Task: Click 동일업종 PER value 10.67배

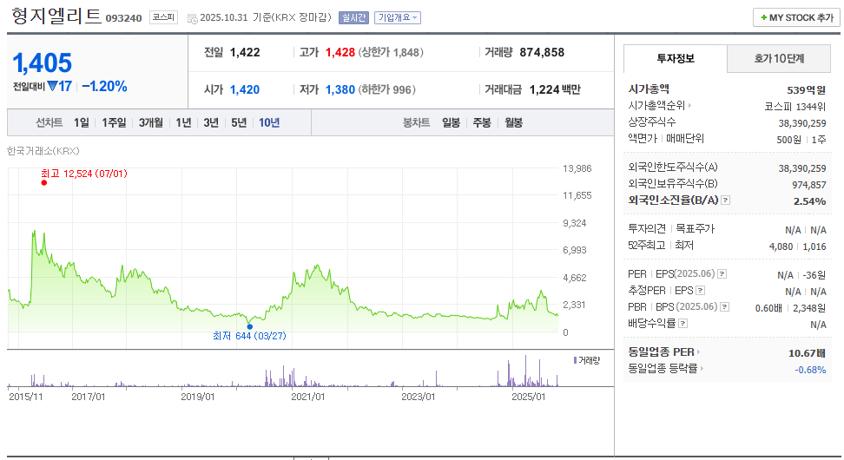Action: (x=807, y=353)
